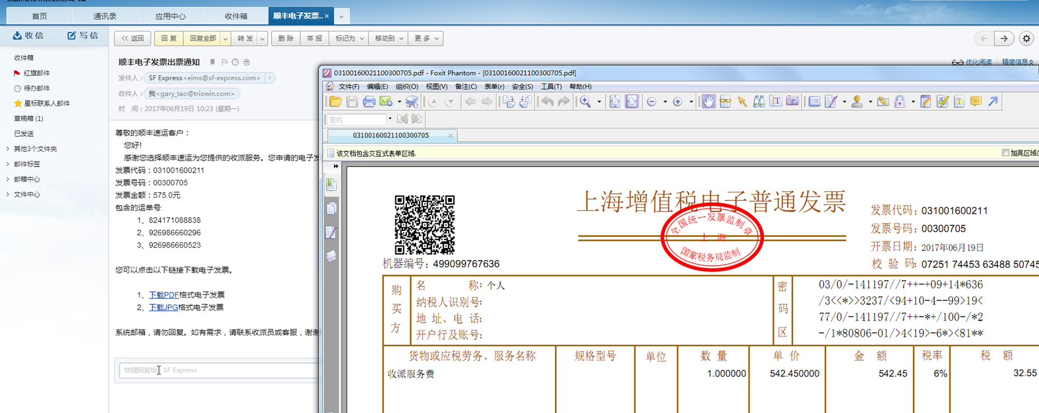Open the 标记为 dropdown

349,39
